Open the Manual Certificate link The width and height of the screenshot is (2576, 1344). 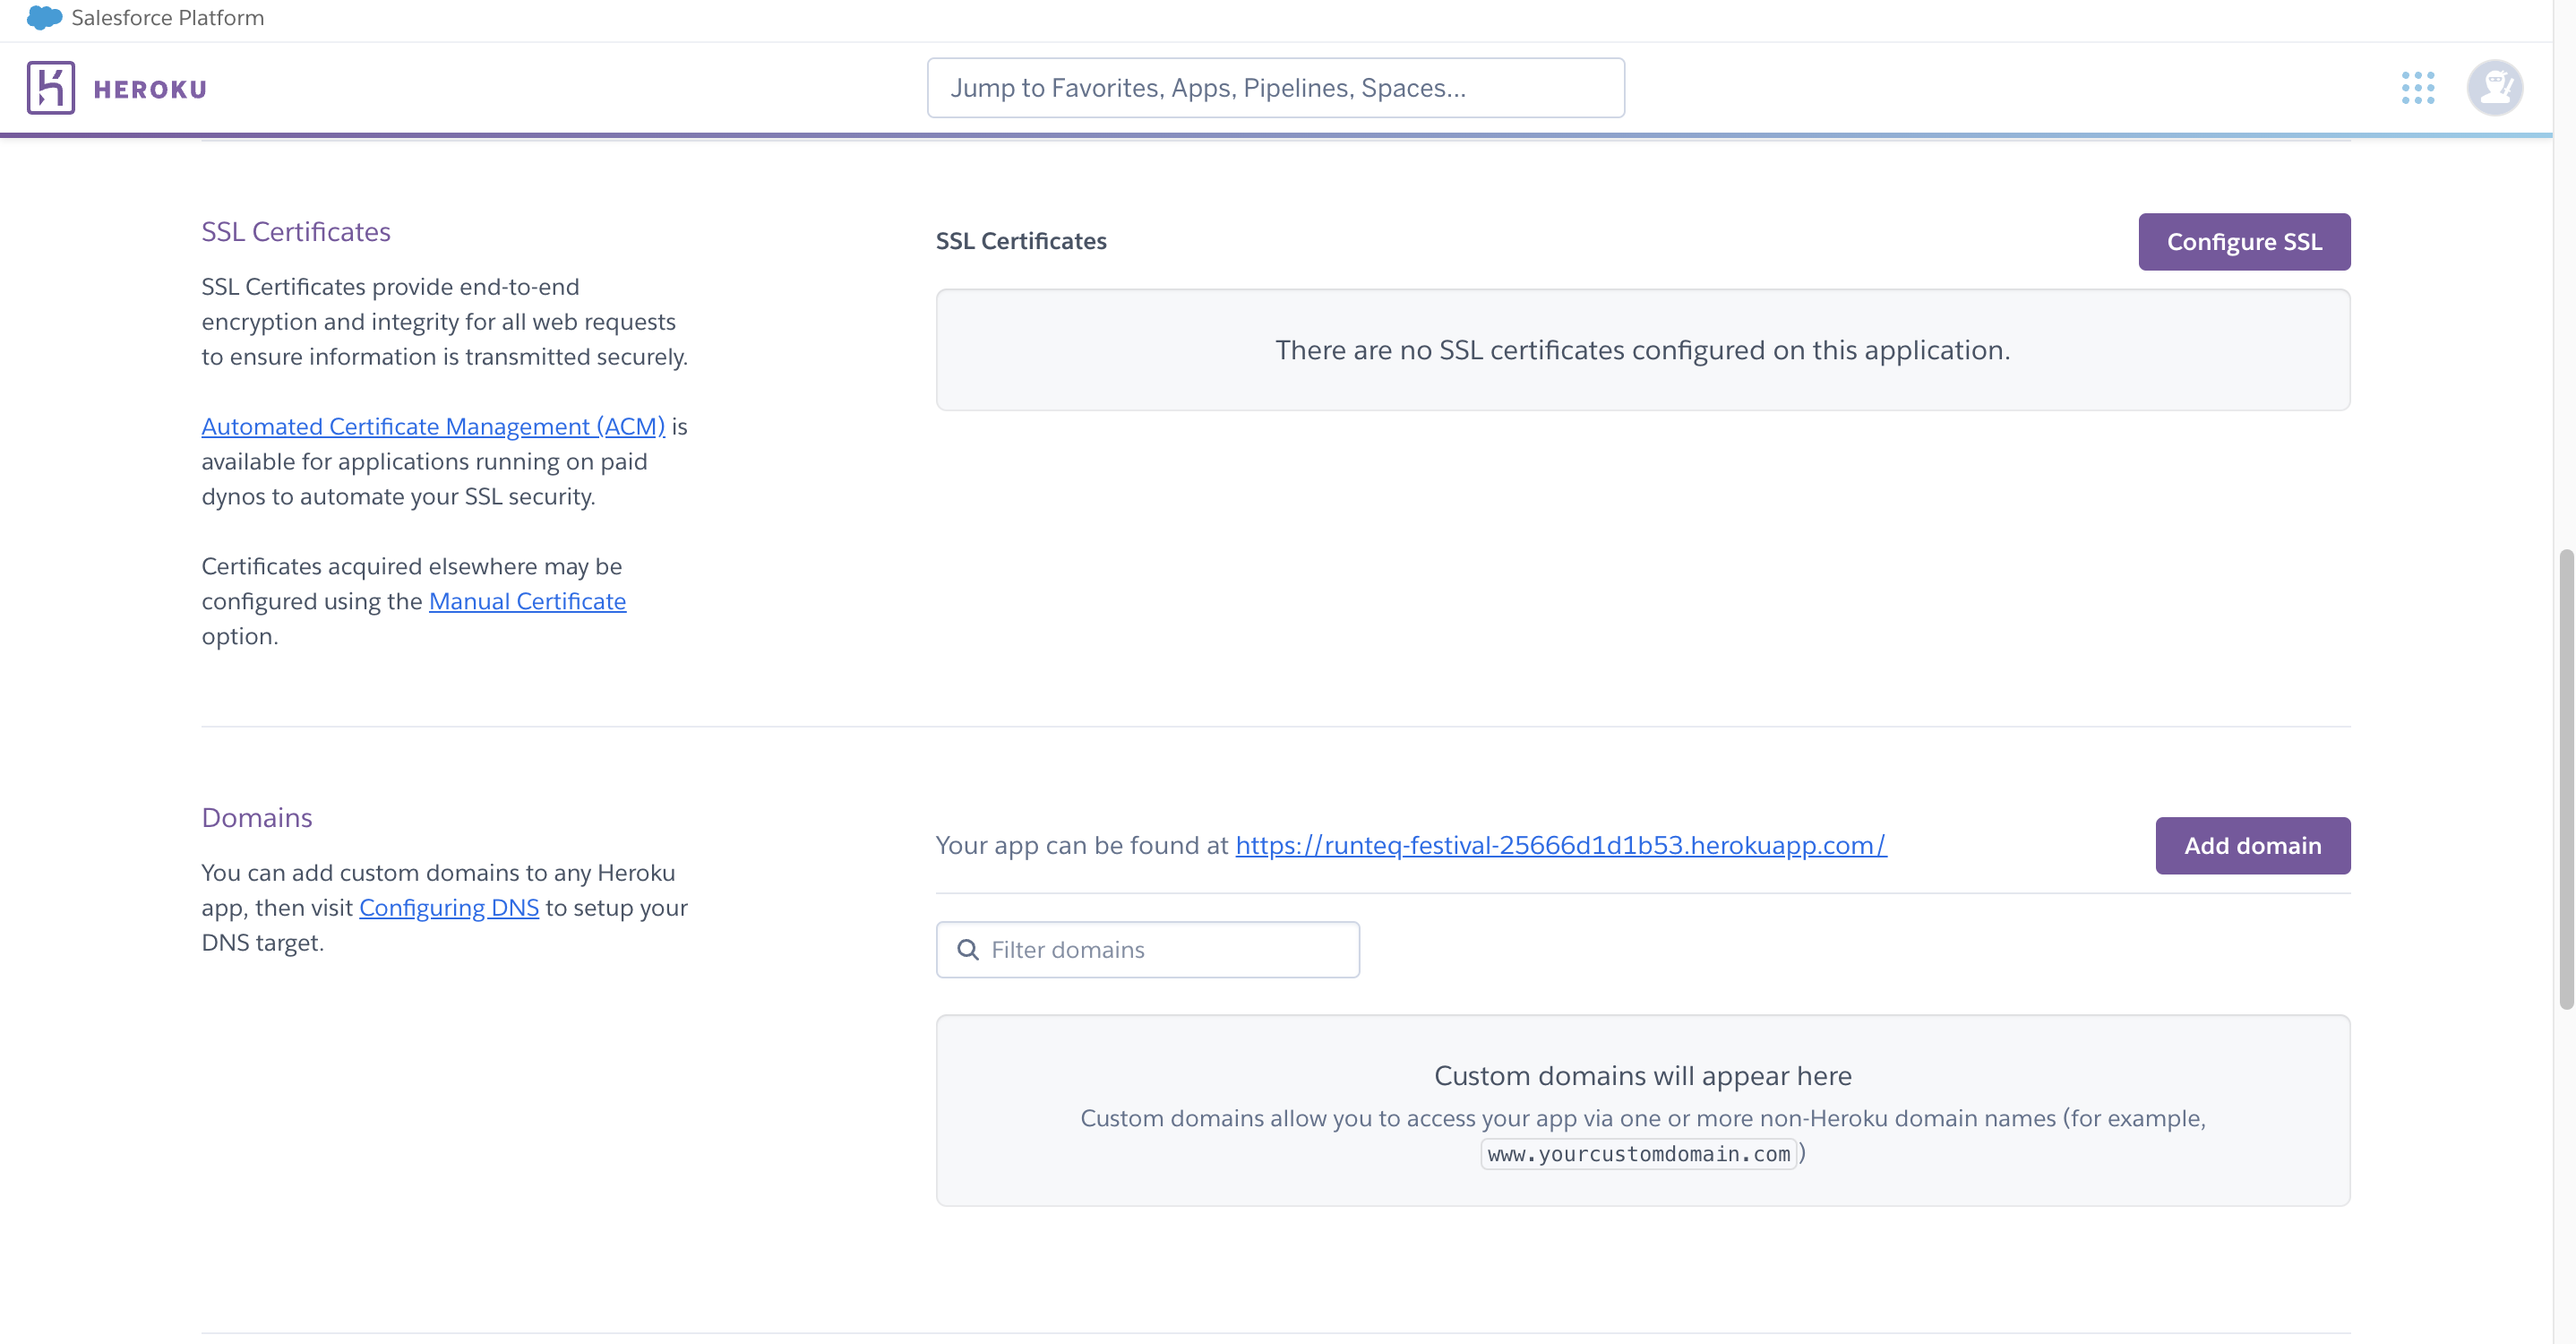[527, 601]
